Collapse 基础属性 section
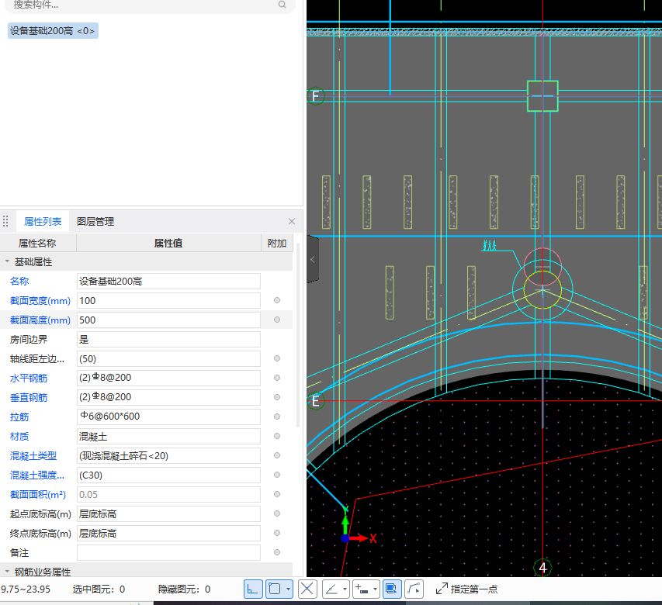662x605 pixels. pyautogui.click(x=7, y=262)
